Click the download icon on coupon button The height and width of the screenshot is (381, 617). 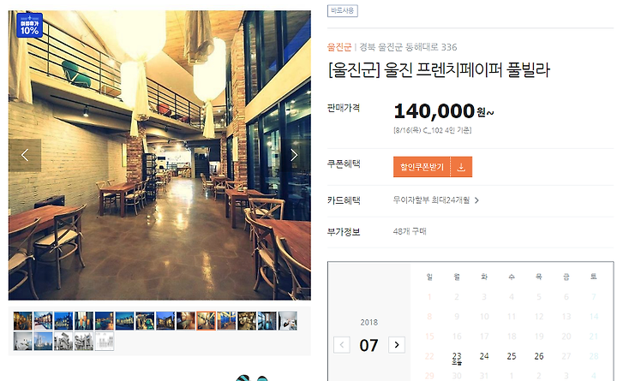coord(461,167)
